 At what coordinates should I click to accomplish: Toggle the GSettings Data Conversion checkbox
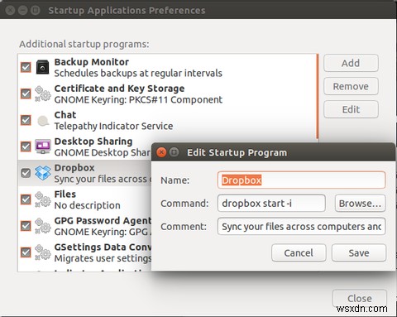click(x=26, y=252)
